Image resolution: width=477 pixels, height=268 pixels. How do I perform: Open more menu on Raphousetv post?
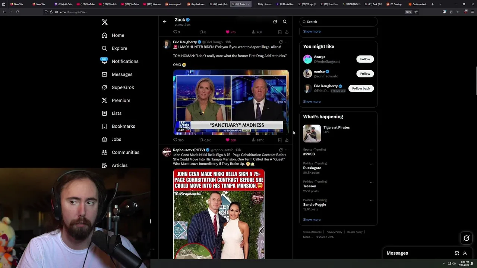pyautogui.click(x=287, y=150)
